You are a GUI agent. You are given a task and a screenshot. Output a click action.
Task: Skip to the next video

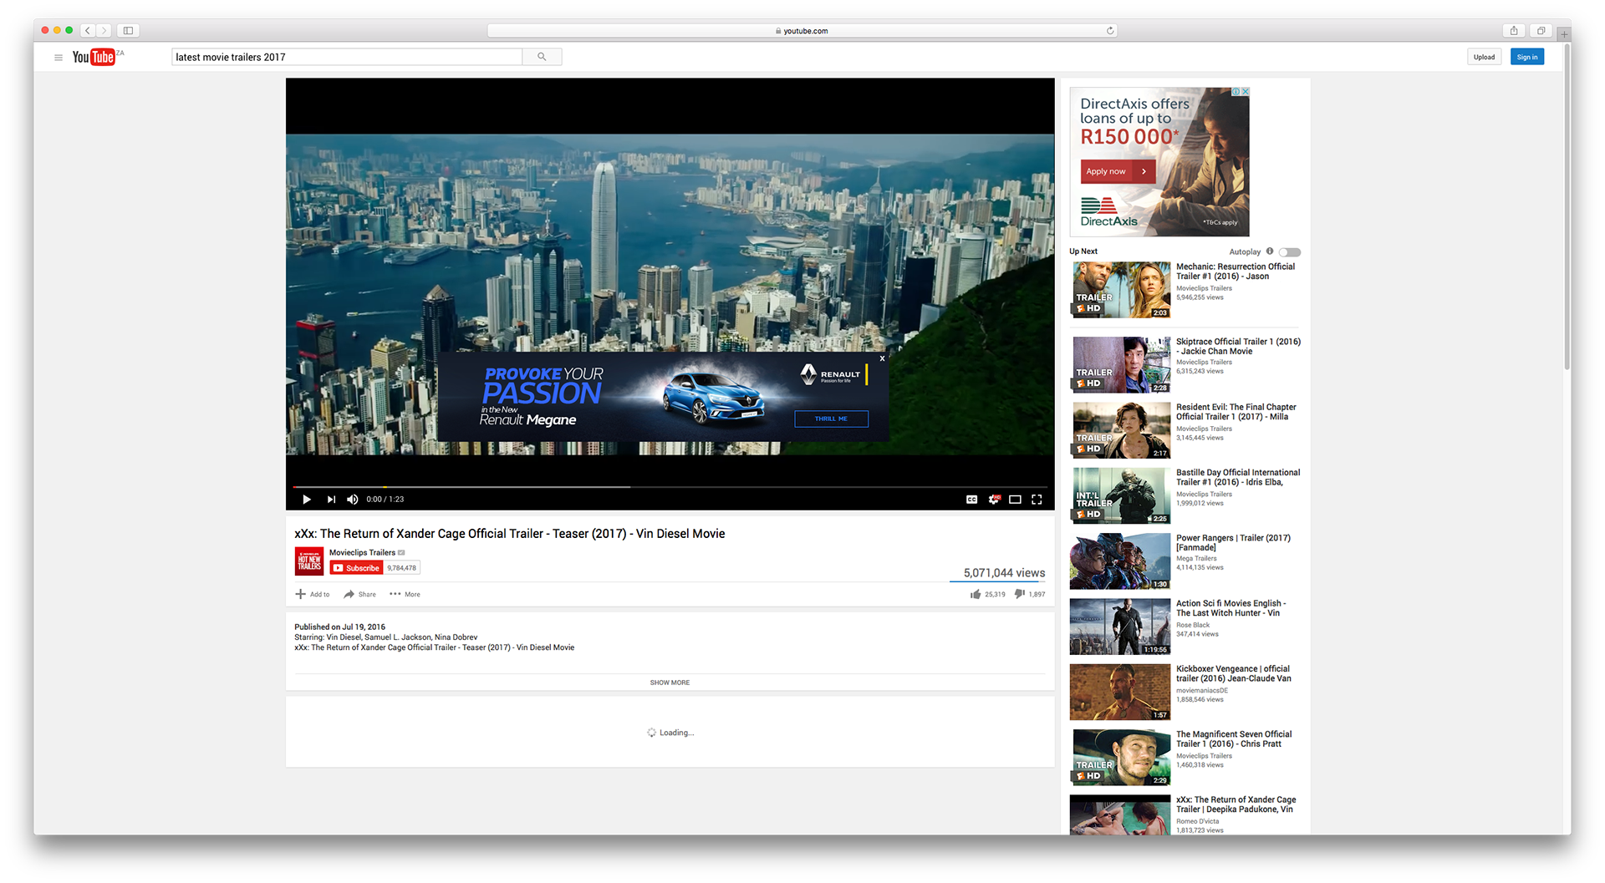tap(331, 500)
